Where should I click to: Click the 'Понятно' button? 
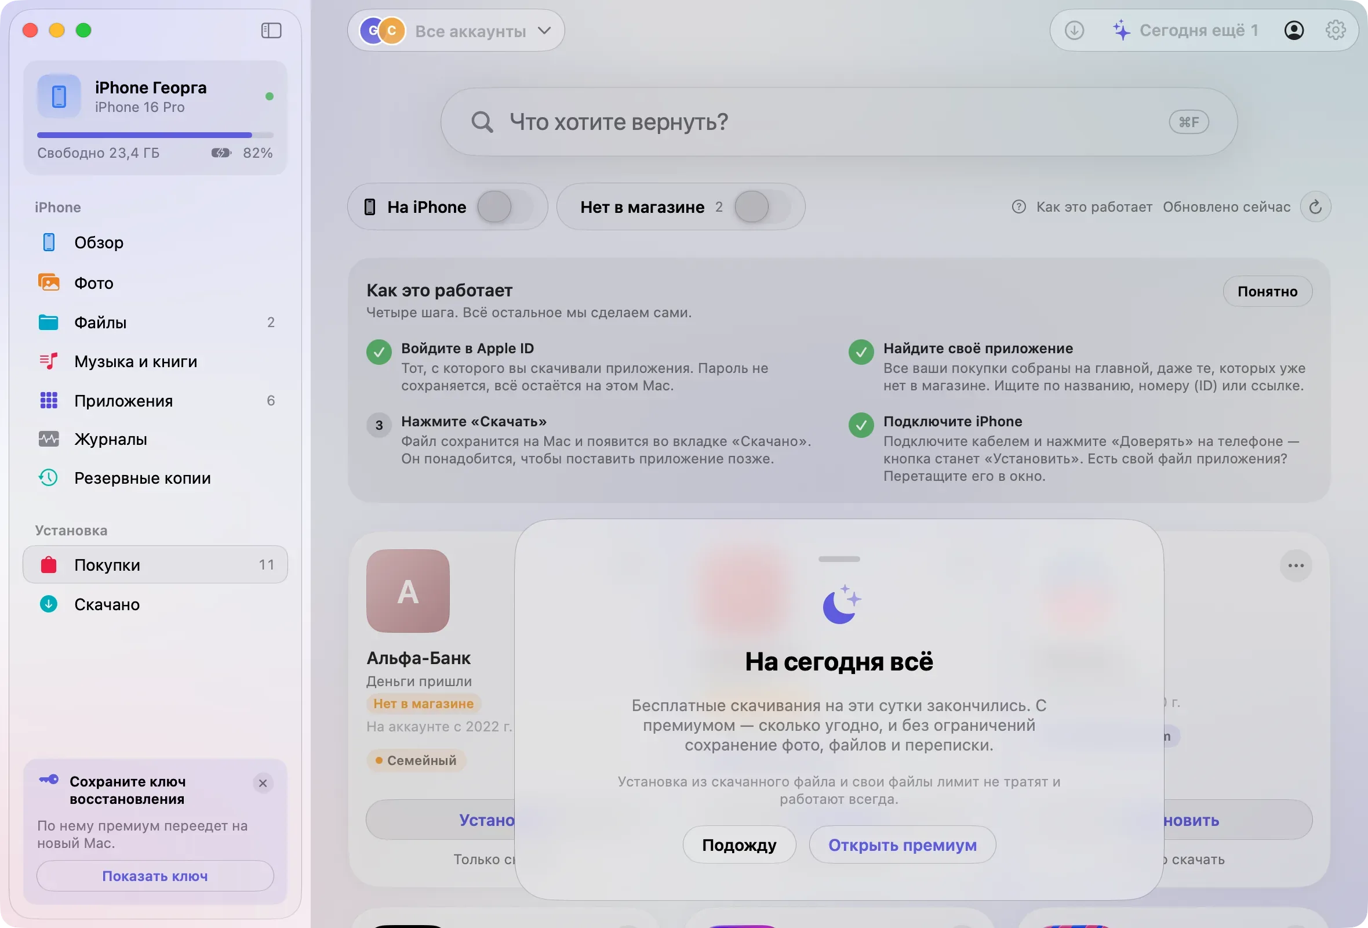point(1267,292)
